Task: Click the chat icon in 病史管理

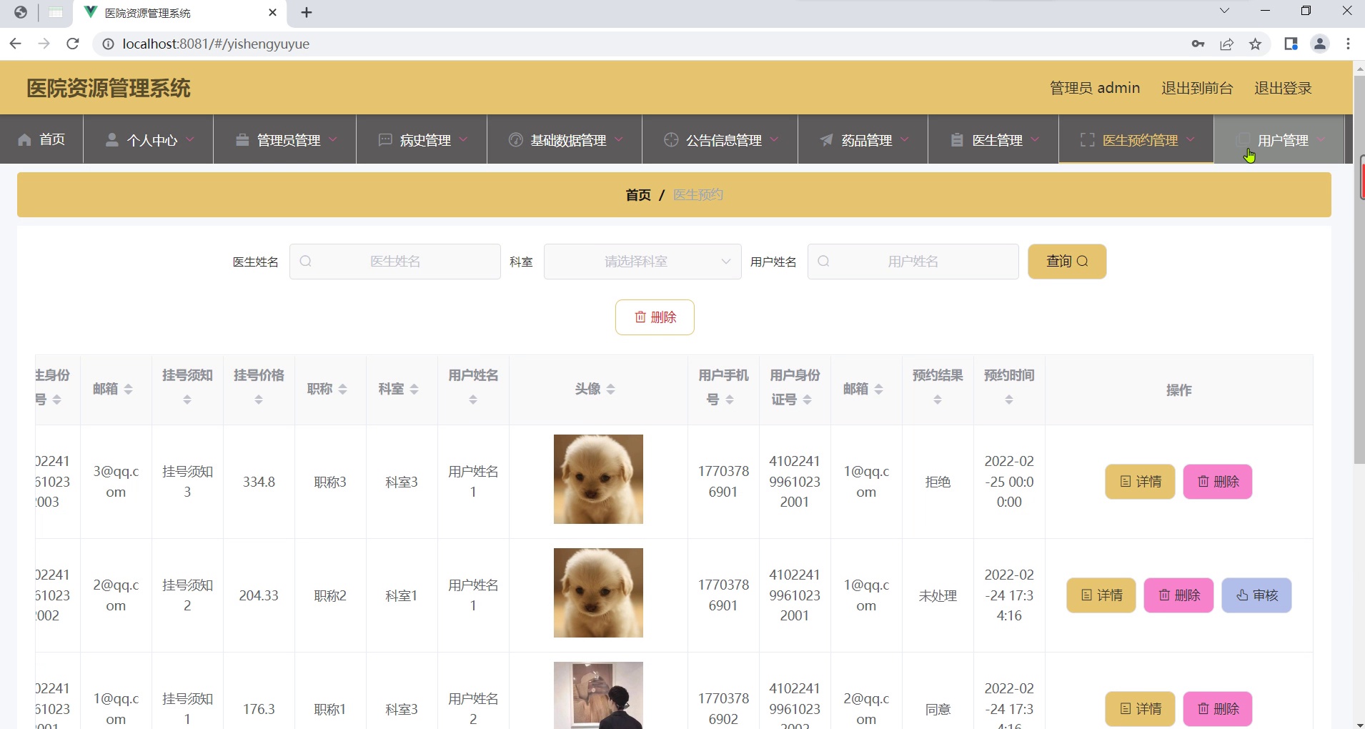Action: tap(385, 139)
